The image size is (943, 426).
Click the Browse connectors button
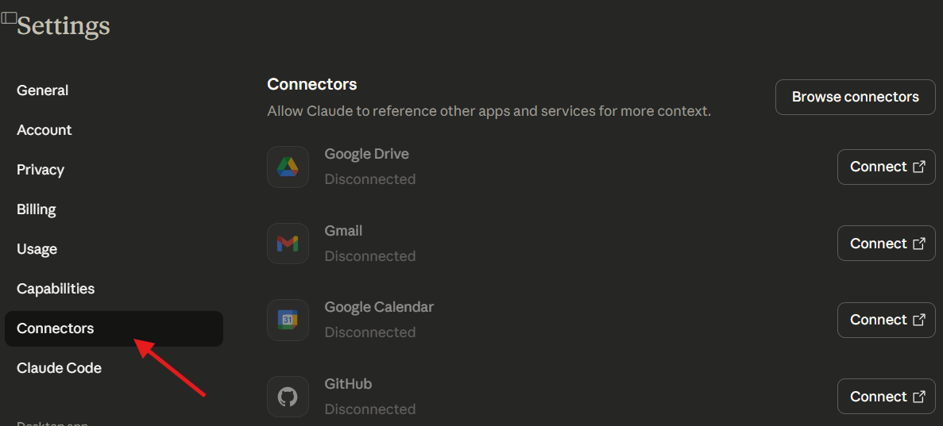point(855,97)
